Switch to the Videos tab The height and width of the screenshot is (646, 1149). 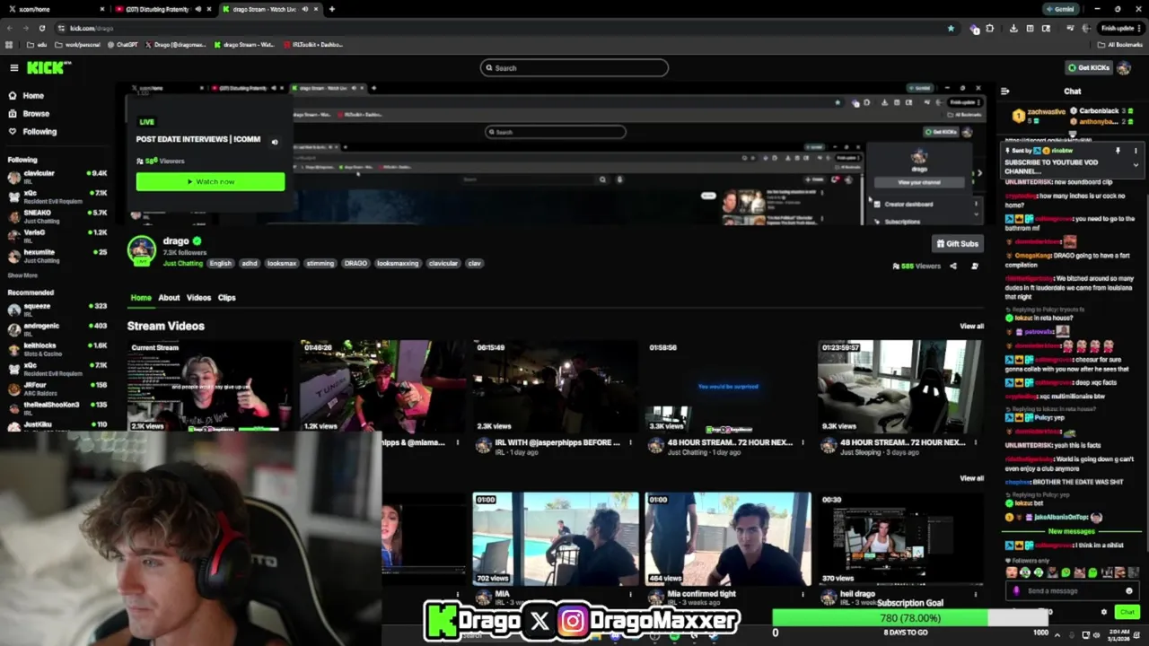tap(198, 298)
